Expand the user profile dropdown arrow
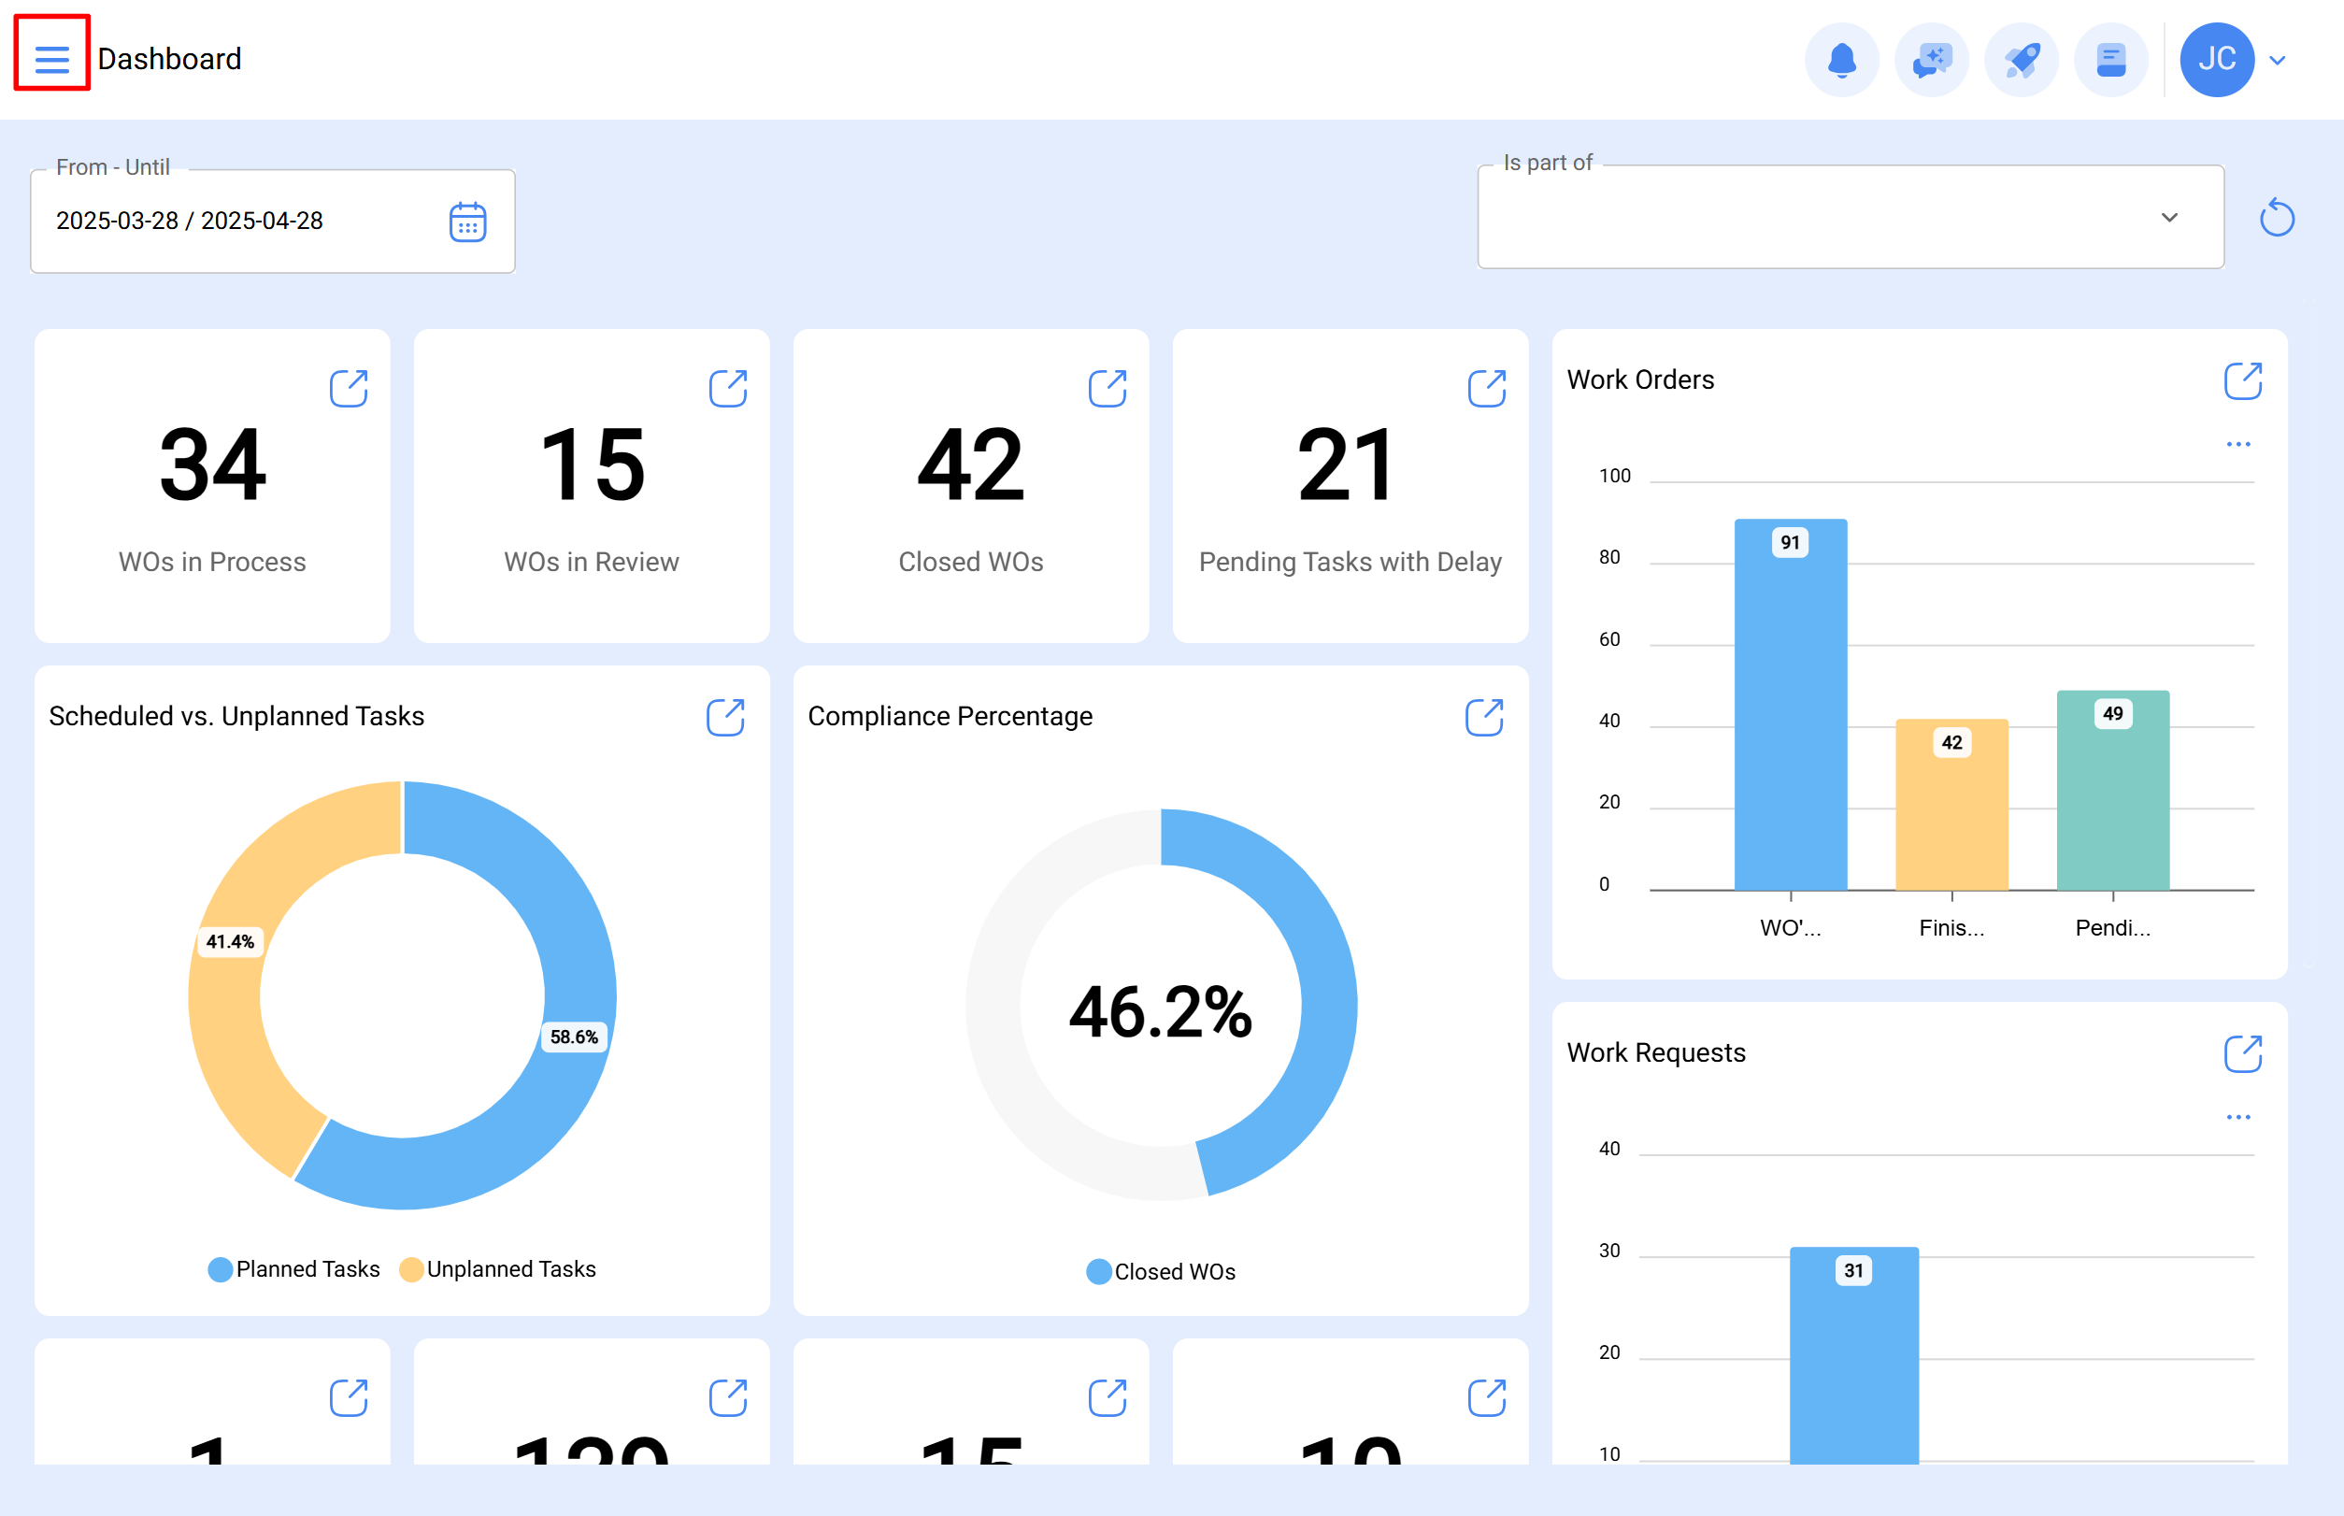 point(2277,60)
